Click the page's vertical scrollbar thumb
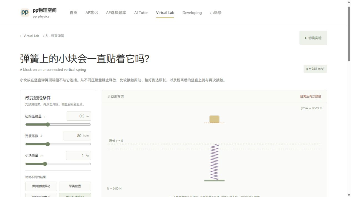351x197 pixels. click(x=349, y=34)
